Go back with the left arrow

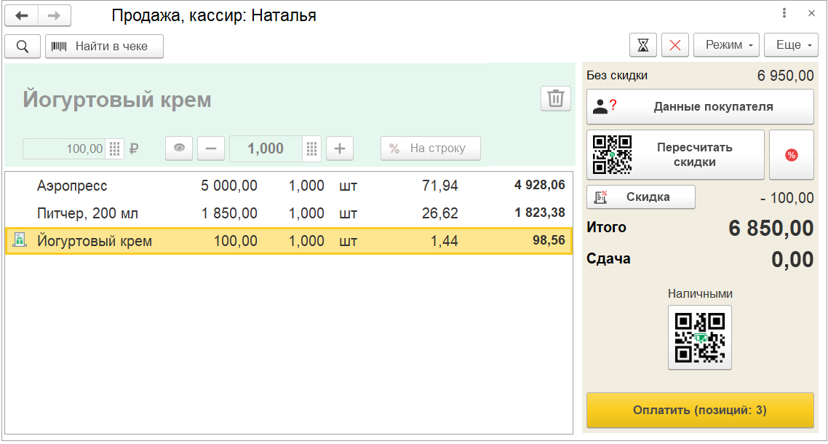click(x=22, y=15)
